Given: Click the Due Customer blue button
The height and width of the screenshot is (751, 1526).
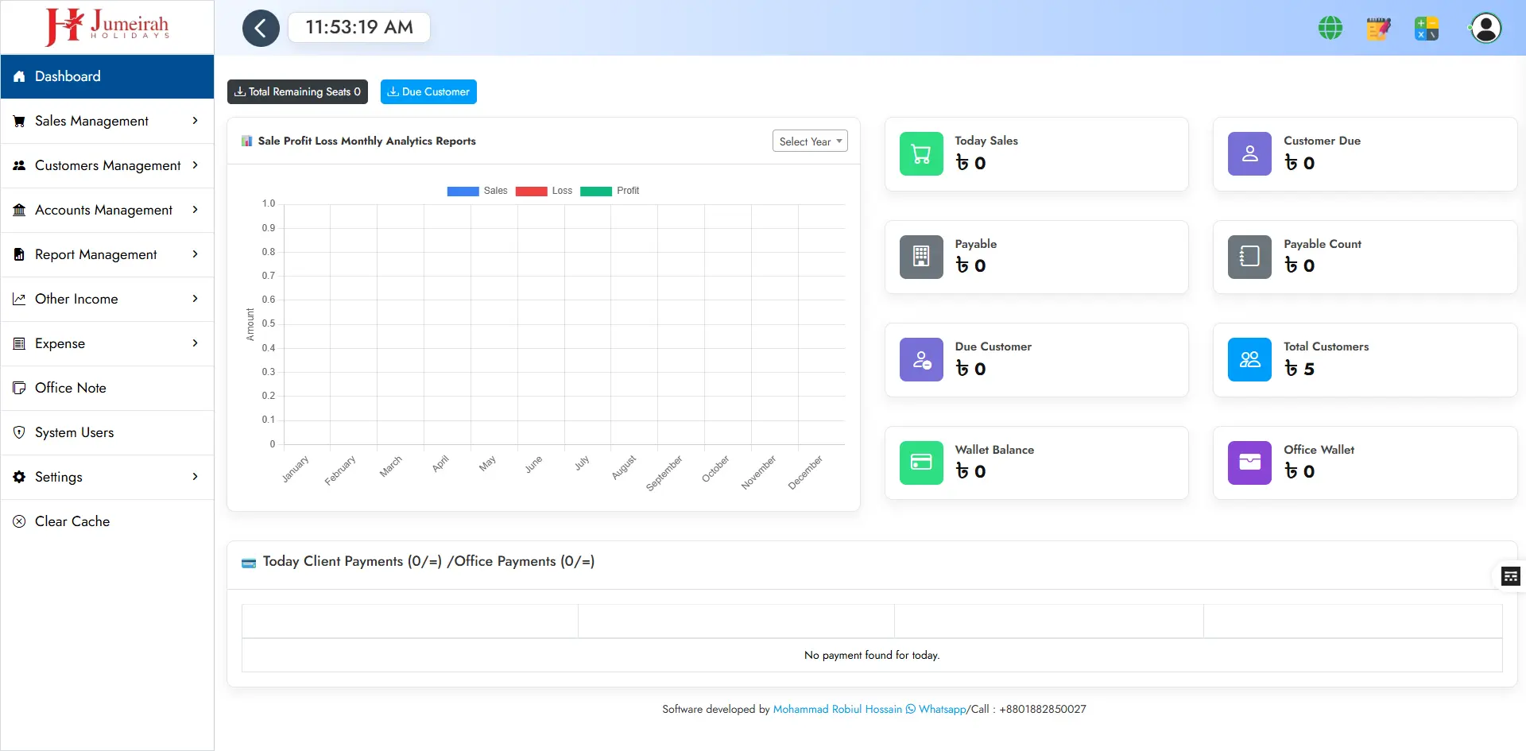Looking at the screenshot, I should 428,91.
